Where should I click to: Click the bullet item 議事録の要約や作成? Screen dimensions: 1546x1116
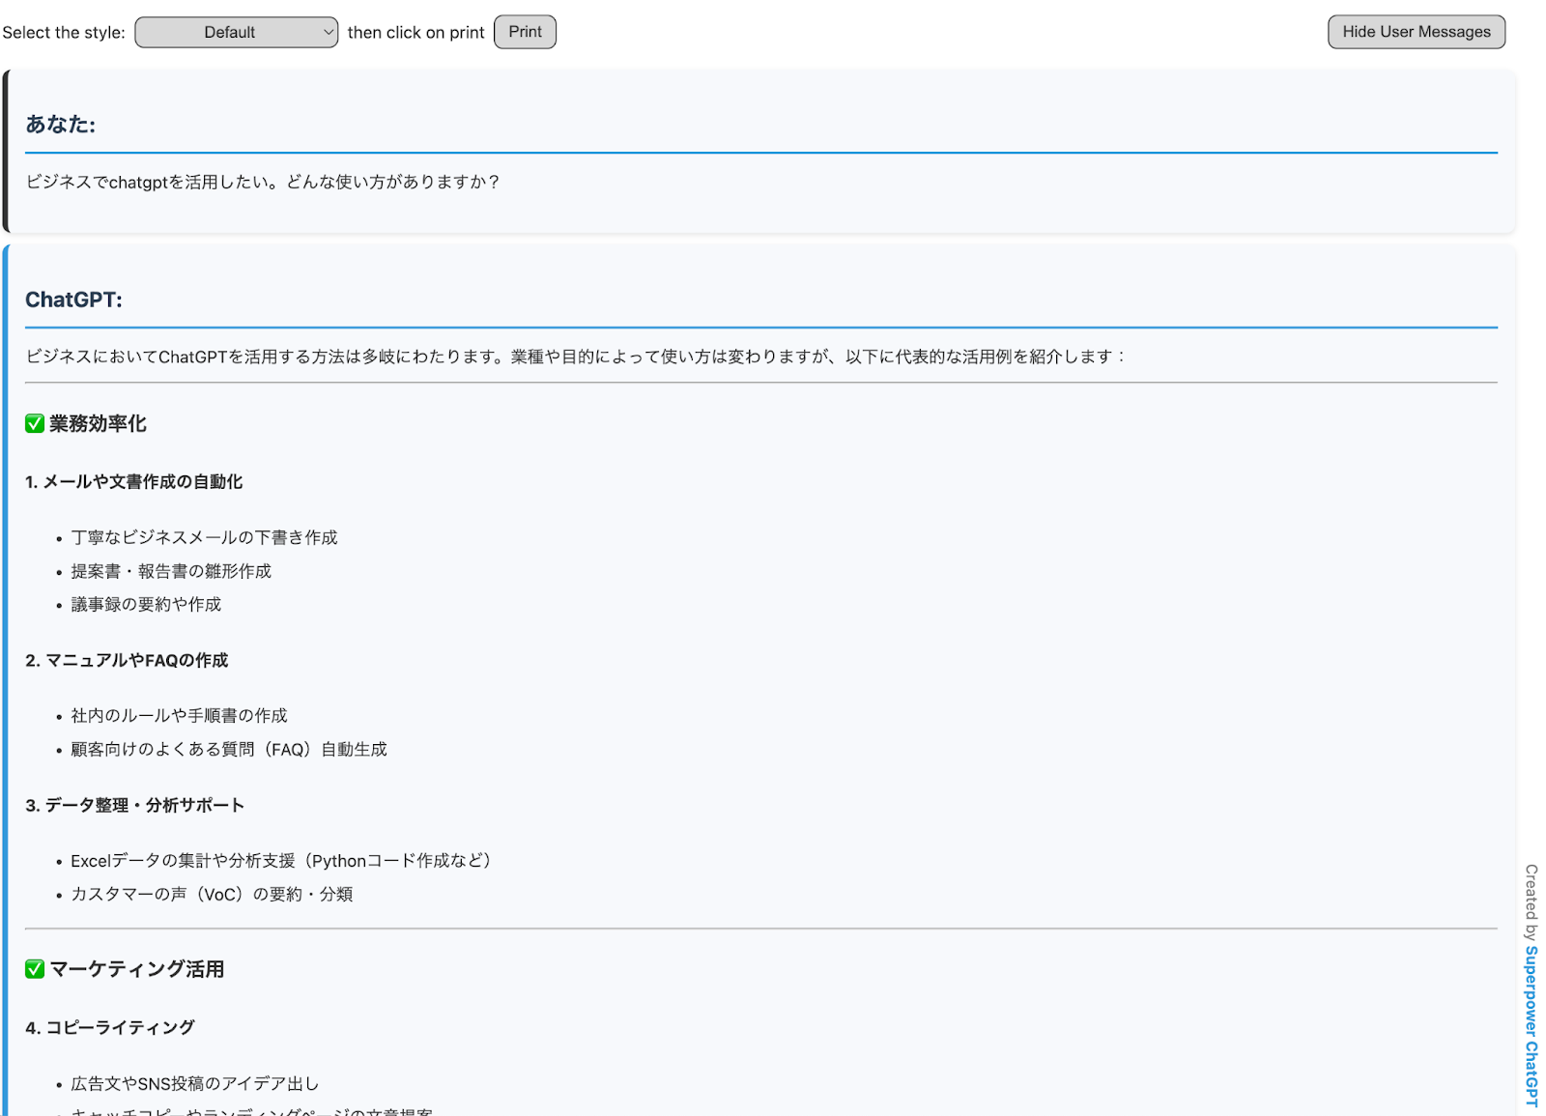coord(144,604)
